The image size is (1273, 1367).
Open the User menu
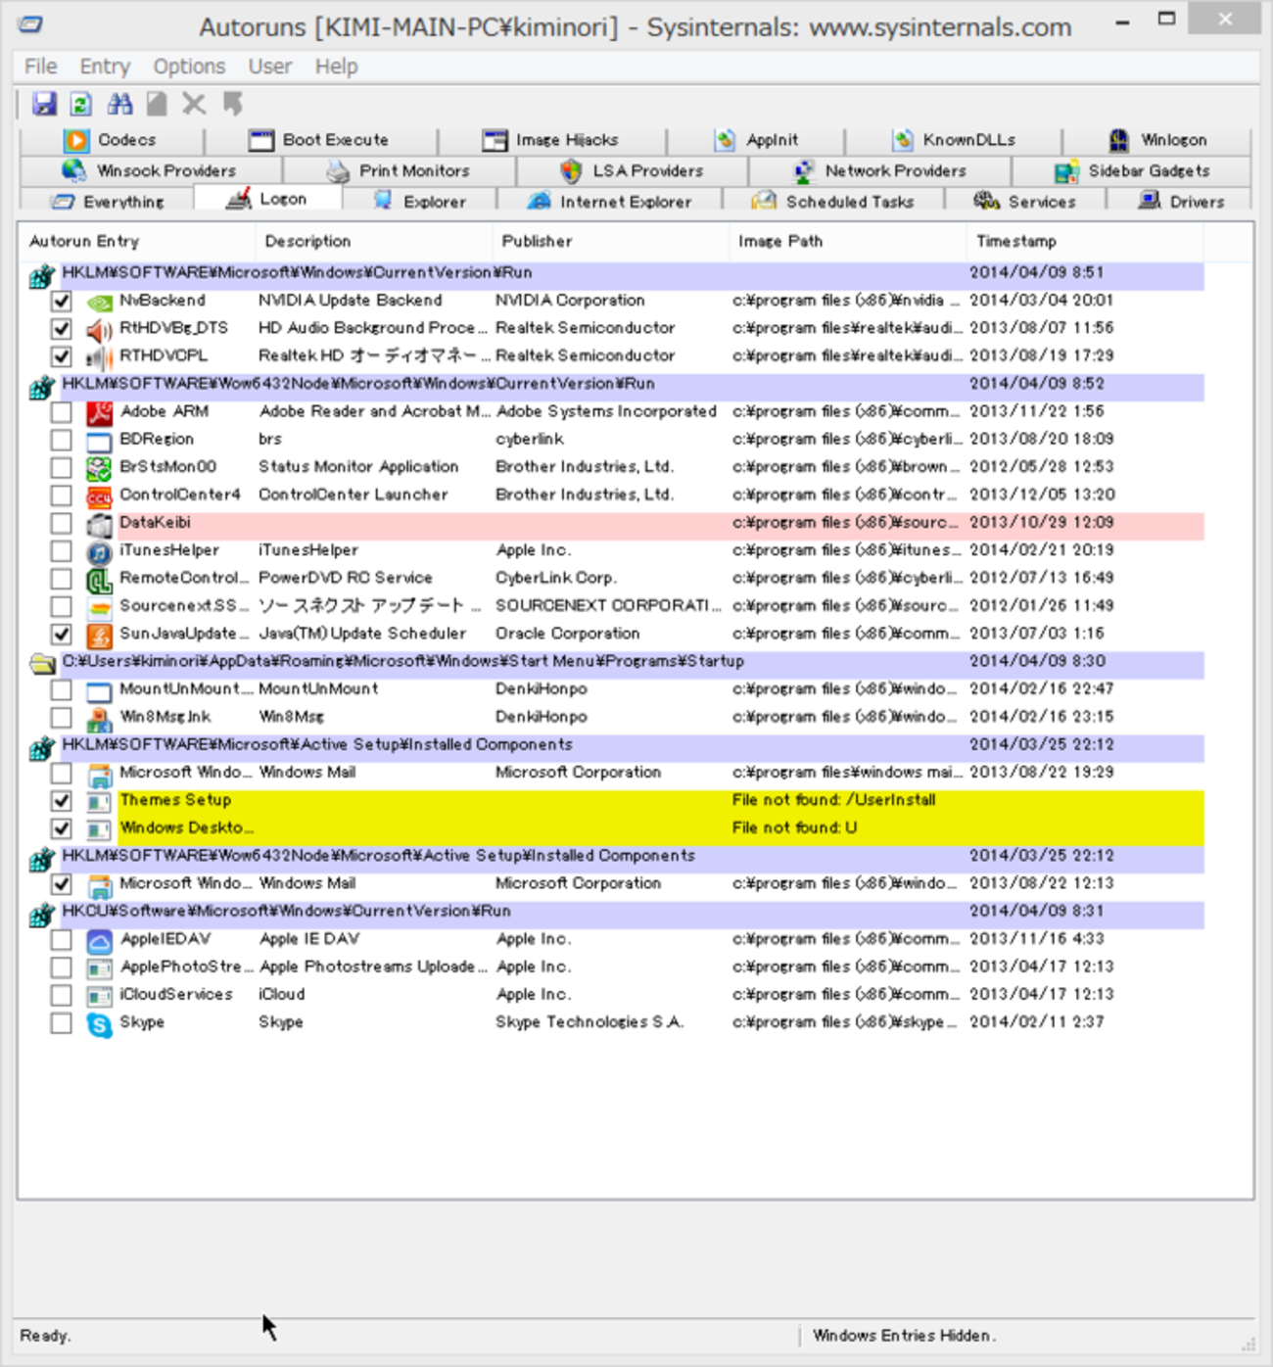point(269,66)
